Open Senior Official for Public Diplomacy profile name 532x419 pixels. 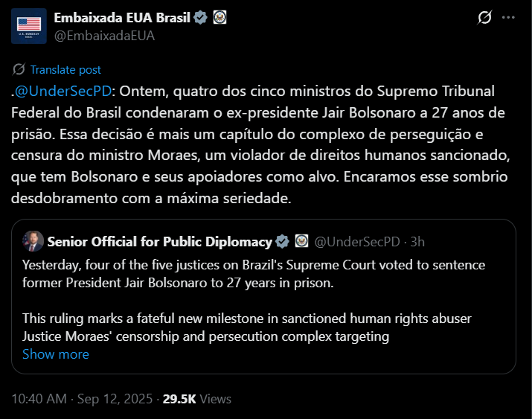pyautogui.click(x=159, y=241)
